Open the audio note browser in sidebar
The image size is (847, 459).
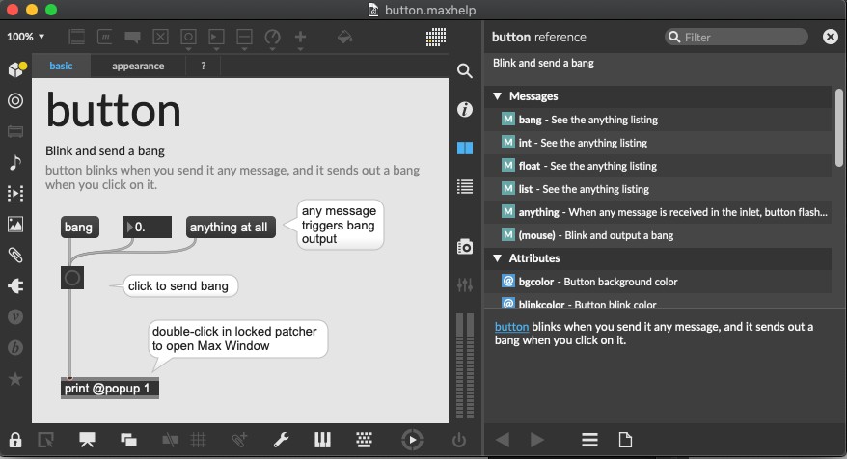(15, 162)
